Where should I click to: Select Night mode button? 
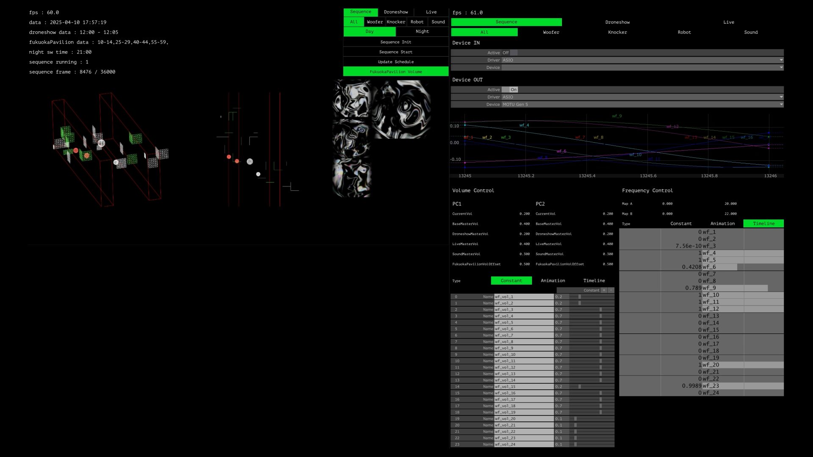(422, 32)
